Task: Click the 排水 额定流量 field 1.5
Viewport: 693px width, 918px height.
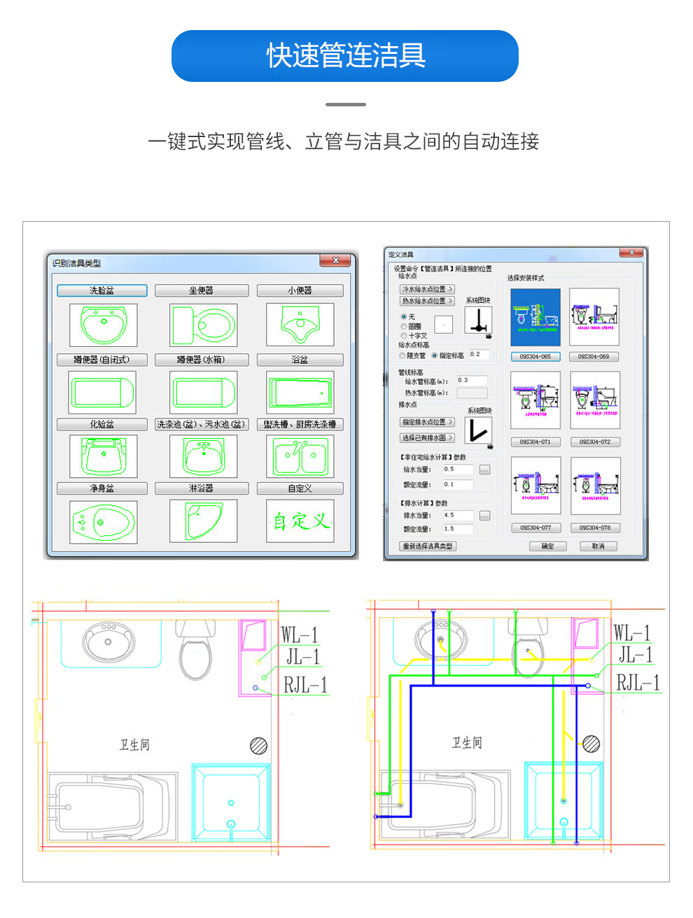Action: (458, 530)
